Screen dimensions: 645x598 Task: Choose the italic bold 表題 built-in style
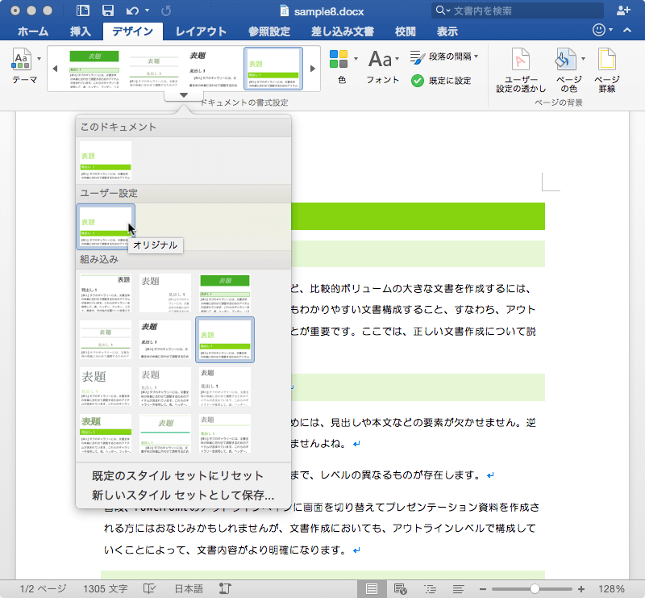coord(165,340)
